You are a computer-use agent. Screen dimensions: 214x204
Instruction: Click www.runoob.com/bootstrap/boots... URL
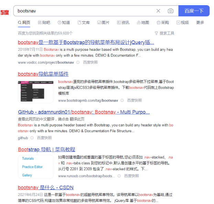click(x=86, y=176)
